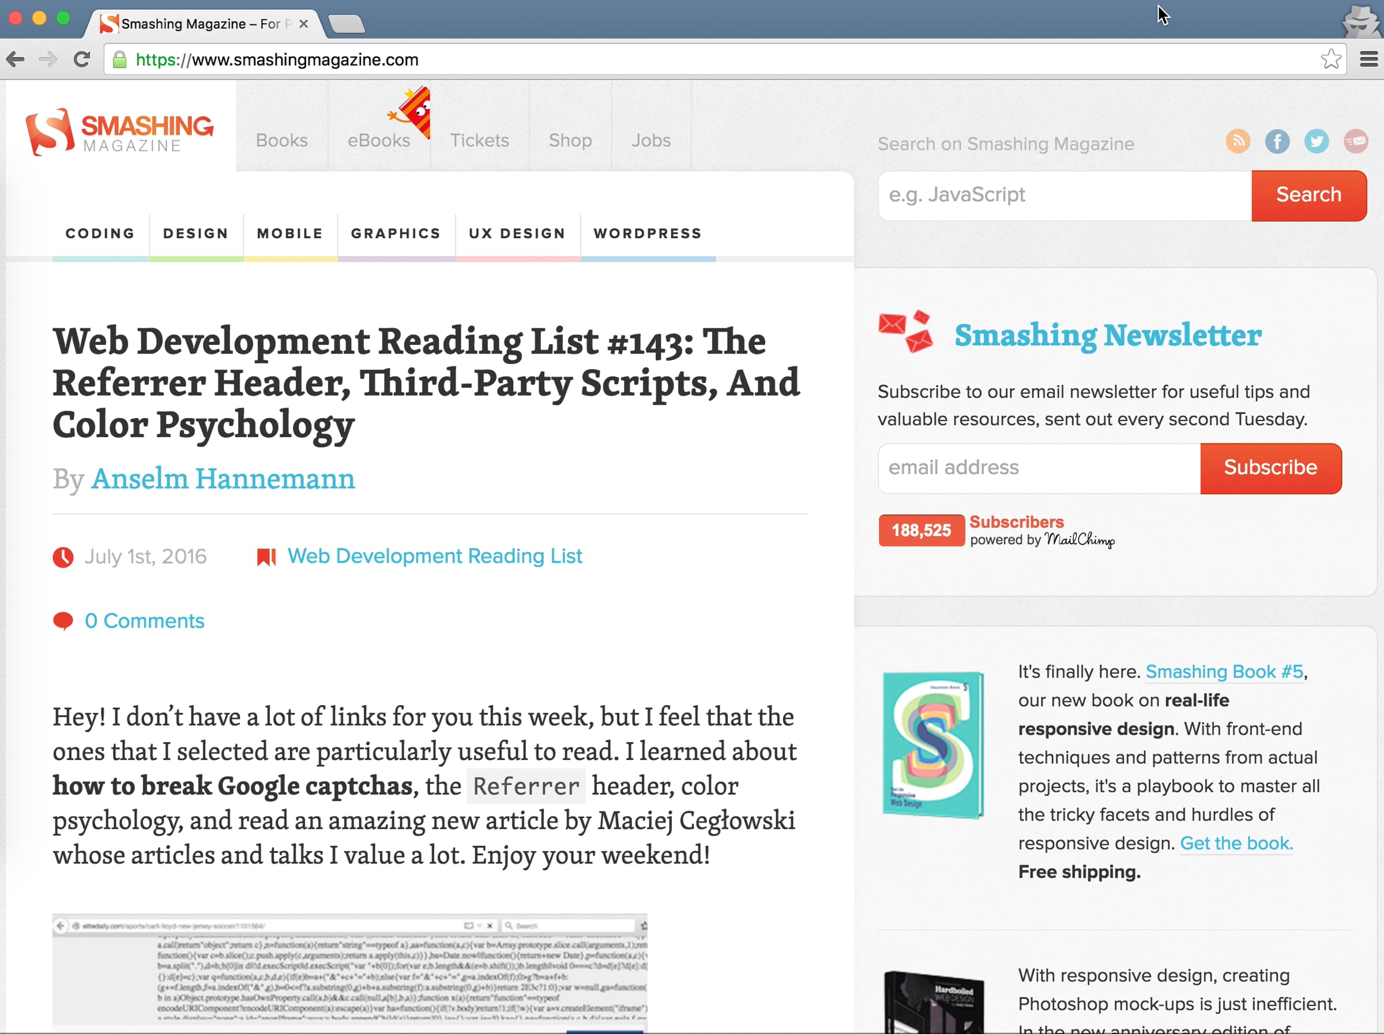Click the Get the book link

(x=1236, y=843)
